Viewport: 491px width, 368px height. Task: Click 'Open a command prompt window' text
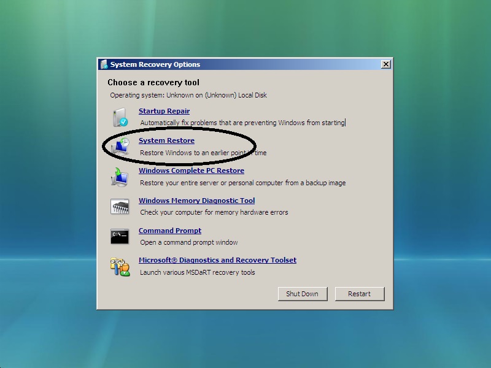189,242
